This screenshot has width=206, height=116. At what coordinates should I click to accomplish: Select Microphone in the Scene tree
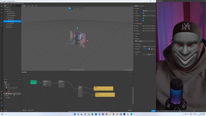[x=10, y=27]
